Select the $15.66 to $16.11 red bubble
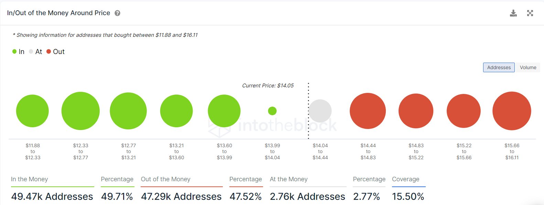544x205 pixels. [512, 111]
